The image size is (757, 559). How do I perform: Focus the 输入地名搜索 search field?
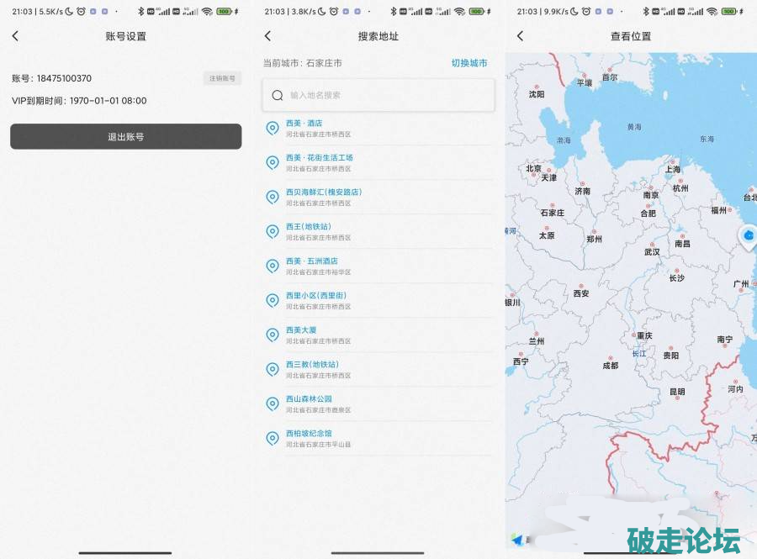click(387, 96)
